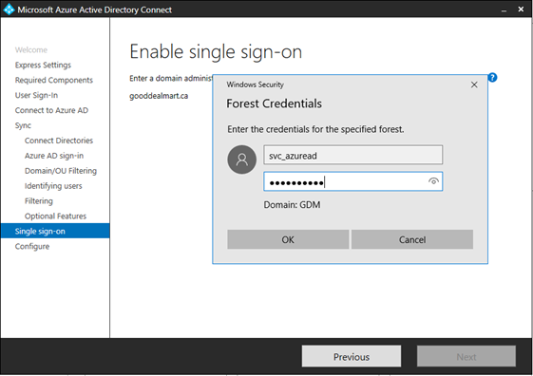The width and height of the screenshot is (533, 376).
Task: Close the Windows Security dialog
Action: [x=474, y=85]
